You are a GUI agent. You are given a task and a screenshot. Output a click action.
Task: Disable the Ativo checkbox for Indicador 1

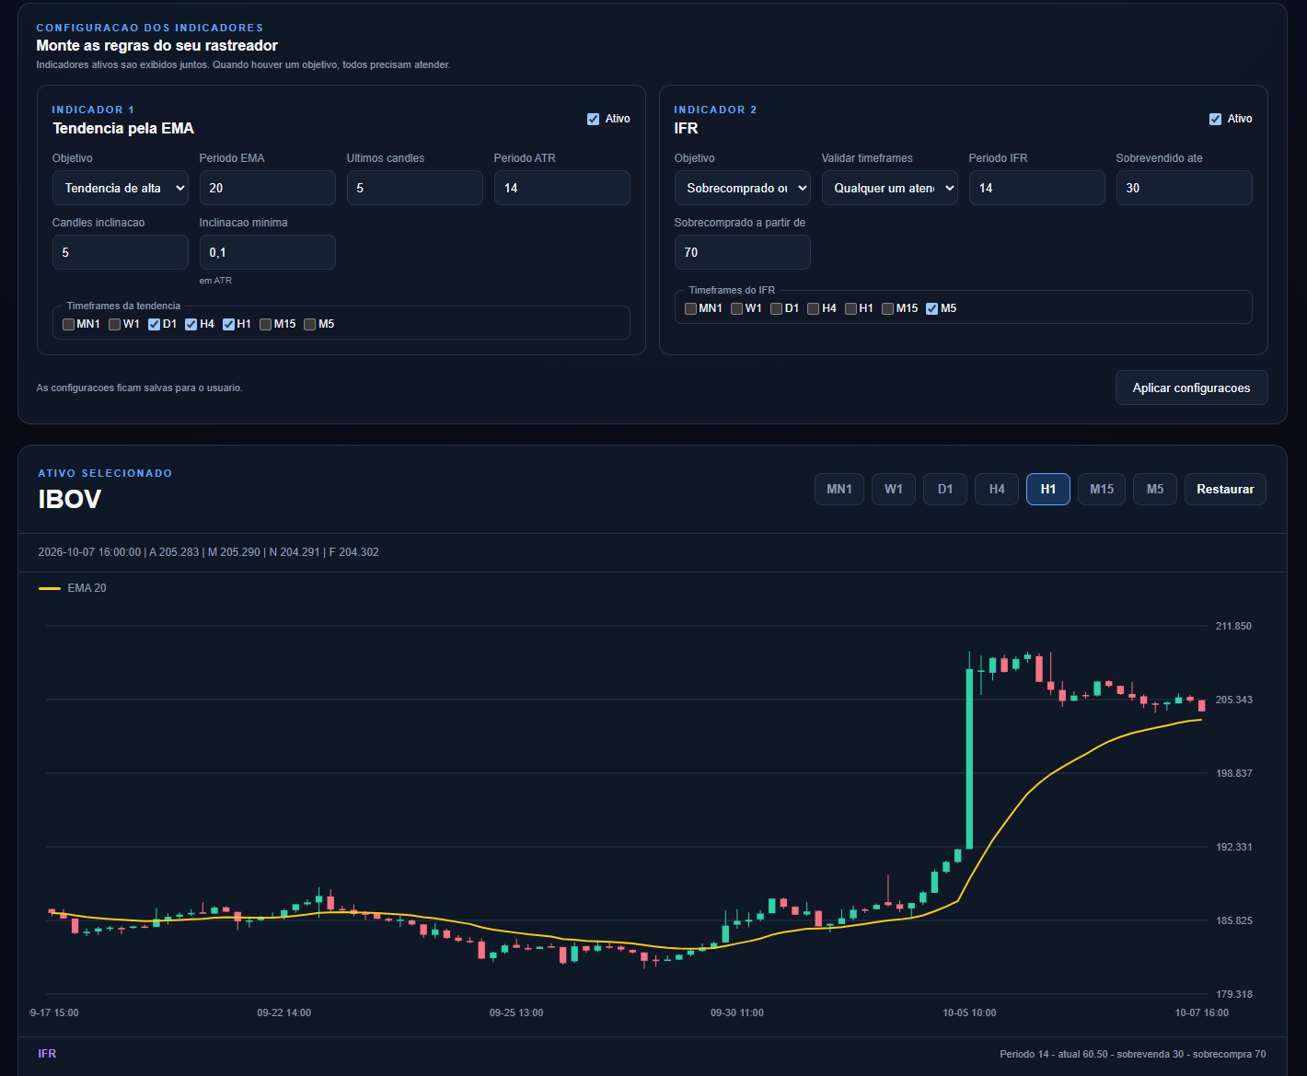[593, 119]
